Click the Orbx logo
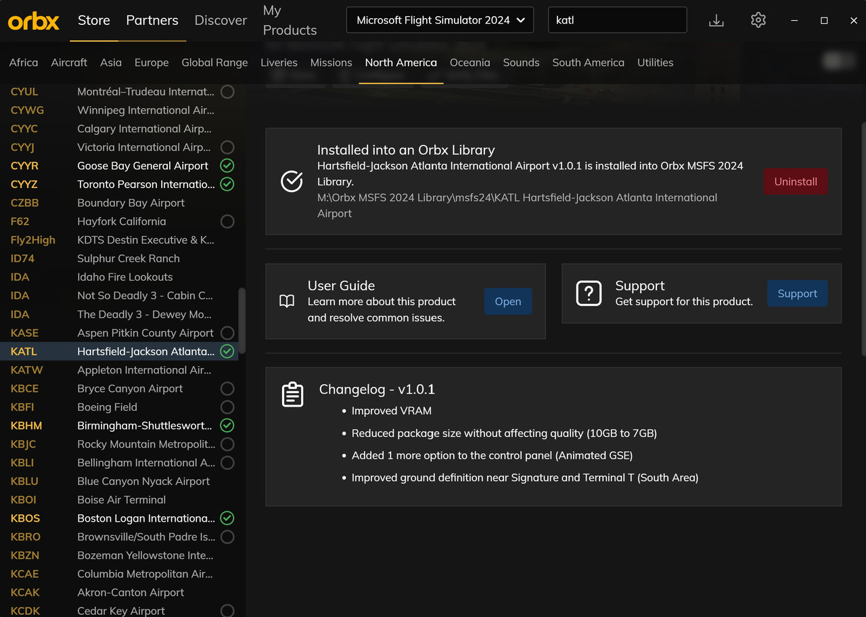The height and width of the screenshot is (617, 866). point(34,21)
